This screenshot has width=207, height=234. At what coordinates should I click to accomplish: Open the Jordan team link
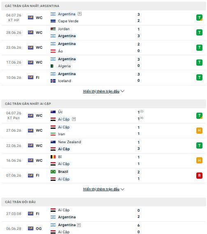click(x=64, y=29)
